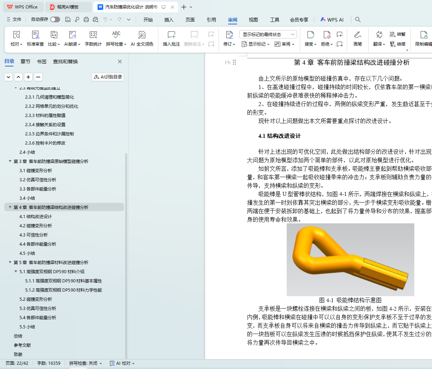Open the AI朗读 read-aloud tool

pyautogui.click(x=72, y=35)
